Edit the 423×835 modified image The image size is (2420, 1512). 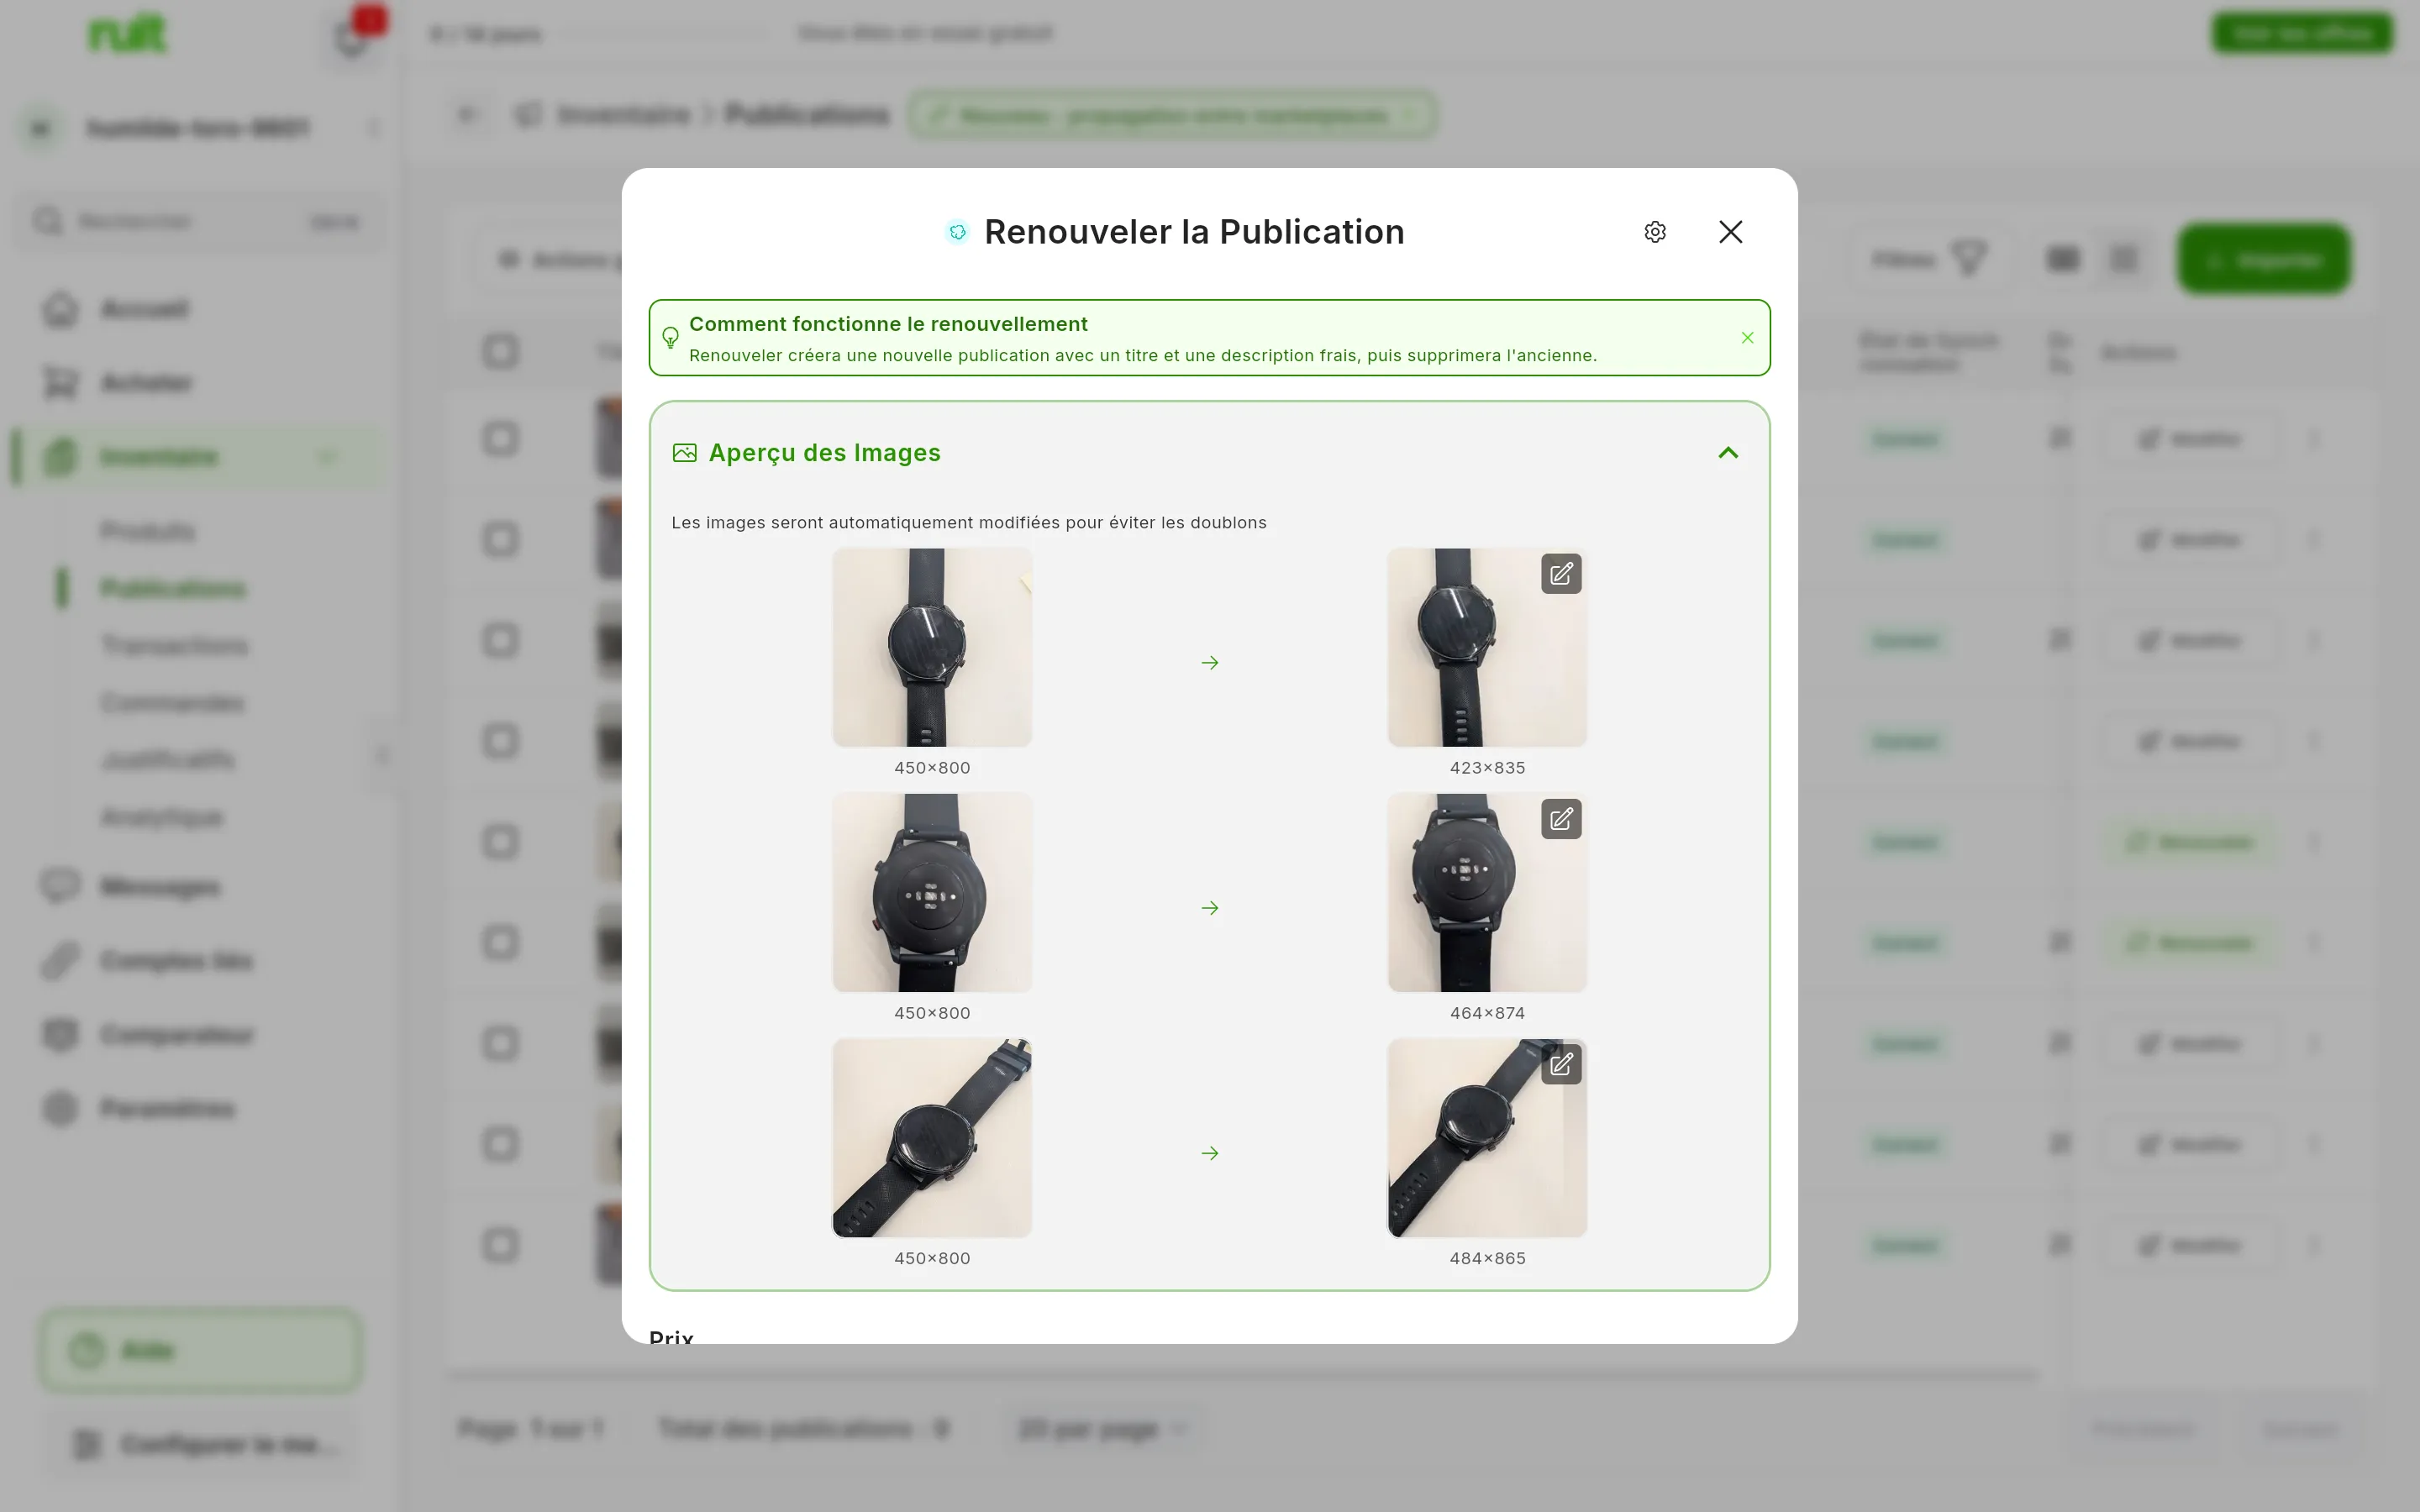coord(1561,574)
